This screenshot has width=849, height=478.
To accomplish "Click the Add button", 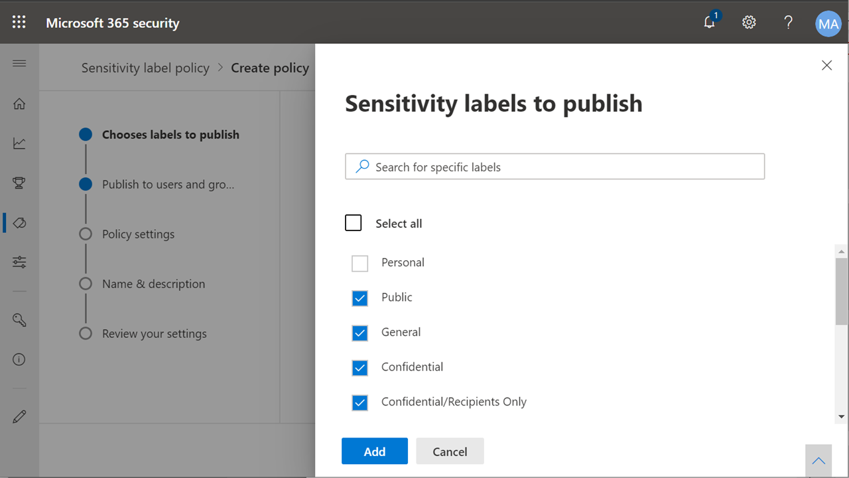I will (x=375, y=451).
